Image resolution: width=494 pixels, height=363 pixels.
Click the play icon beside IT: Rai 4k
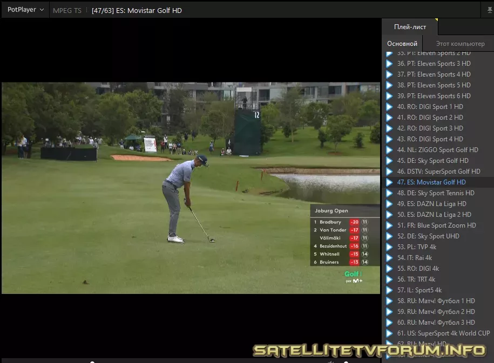(389, 258)
